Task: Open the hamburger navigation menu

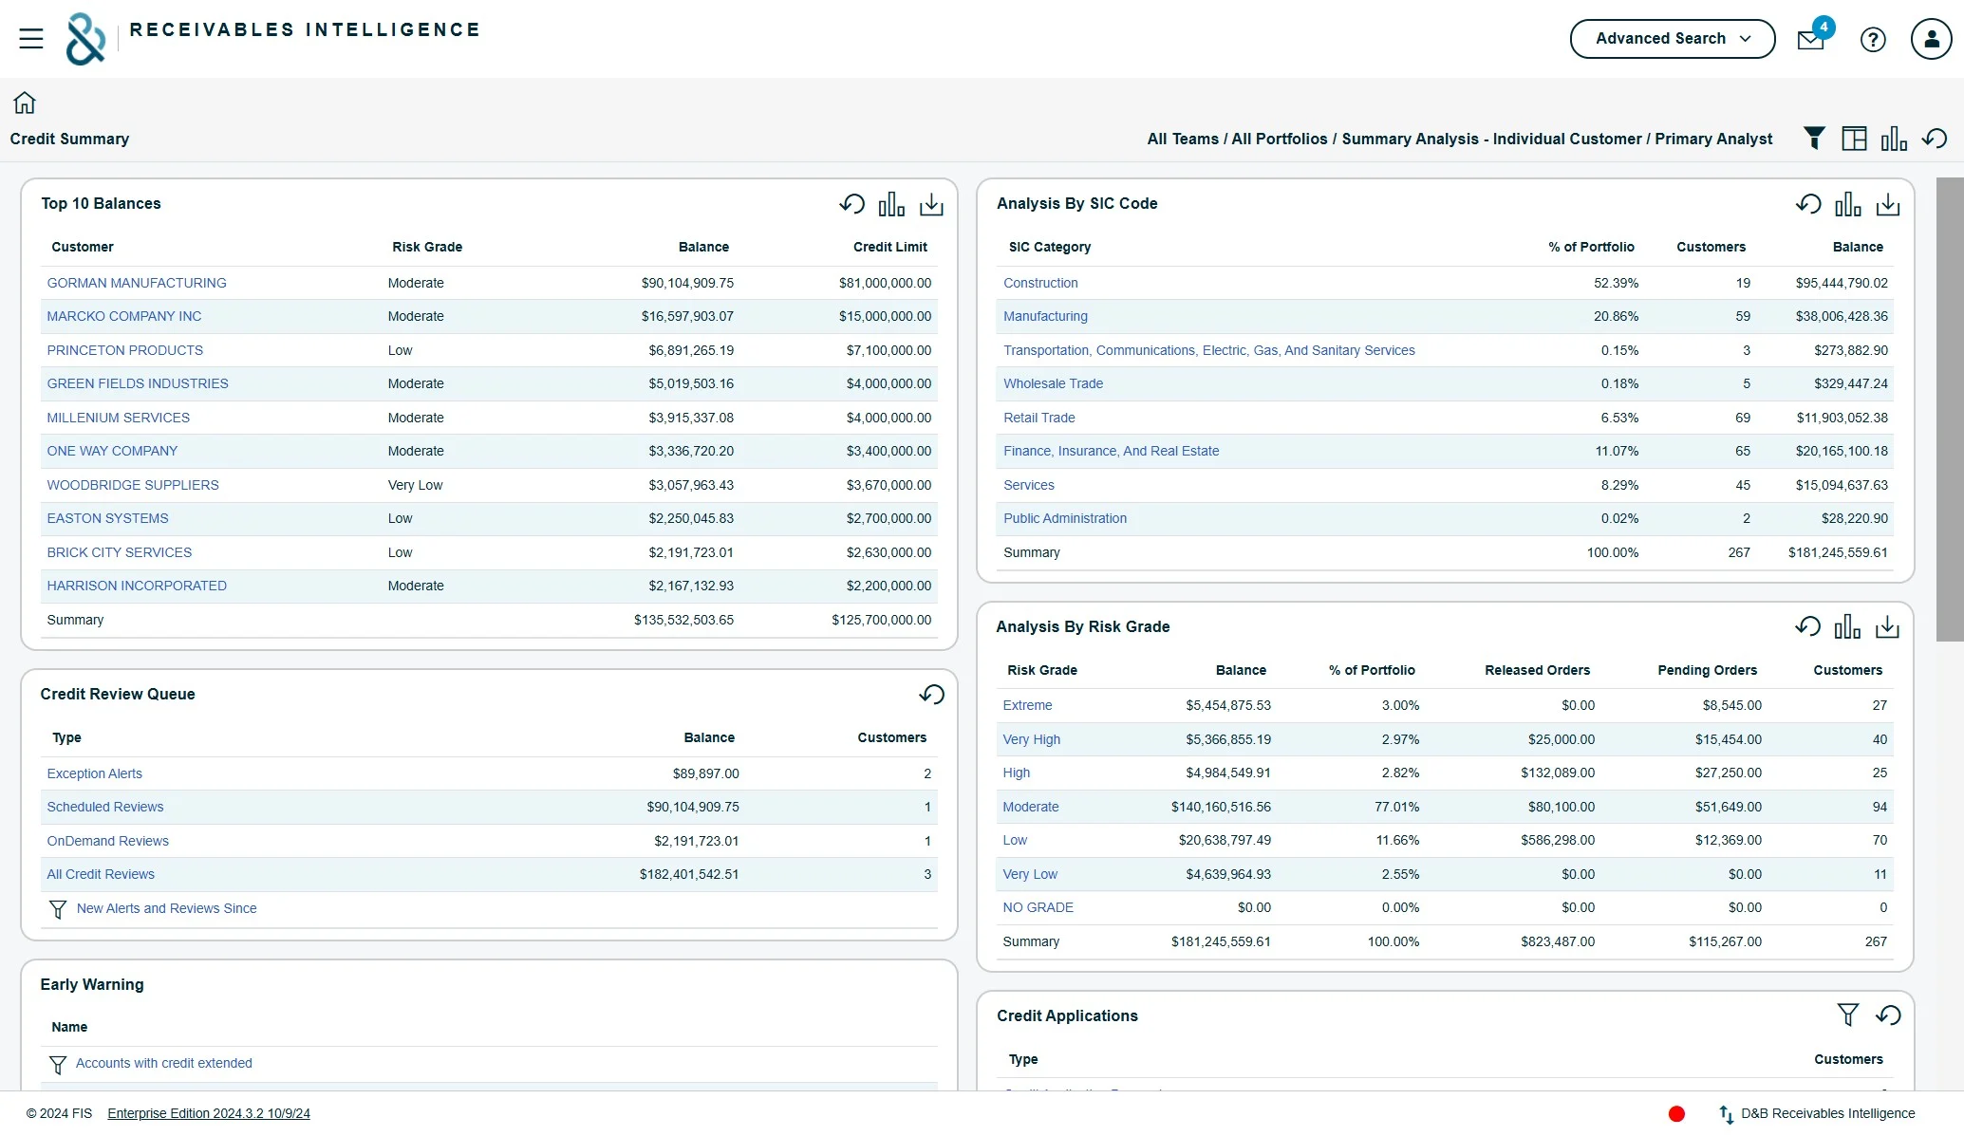Action: [x=31, y=39]
